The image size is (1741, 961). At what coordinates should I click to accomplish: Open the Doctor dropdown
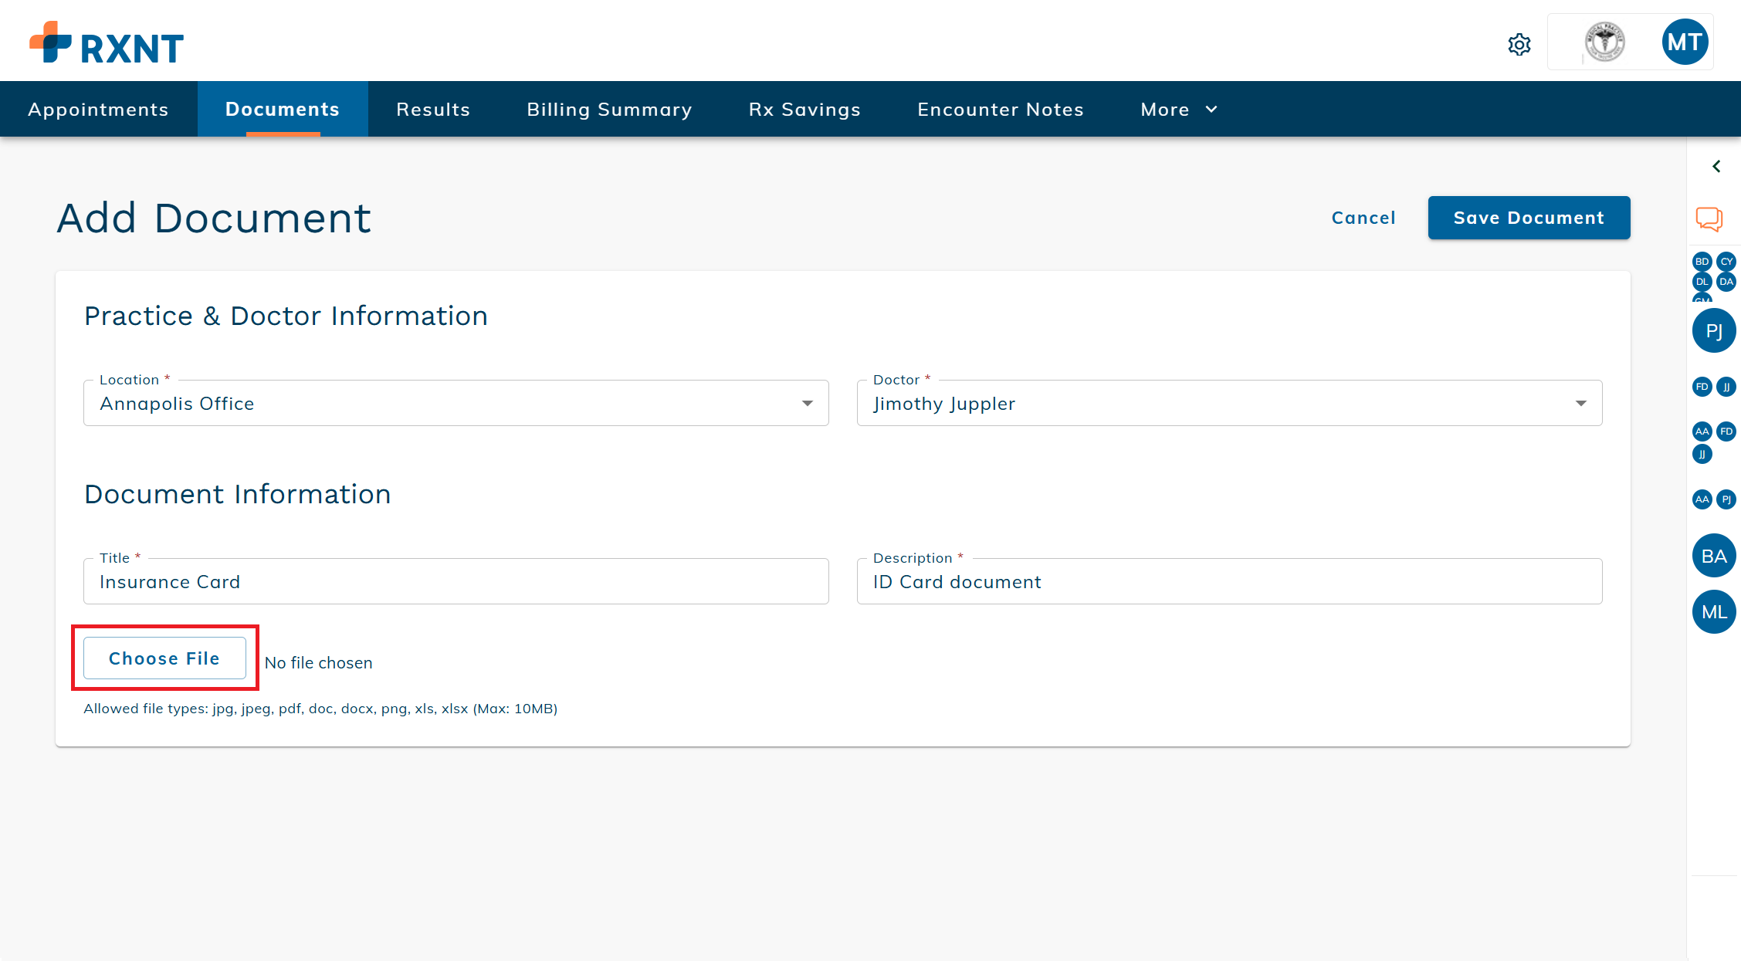pos(1581,403)
